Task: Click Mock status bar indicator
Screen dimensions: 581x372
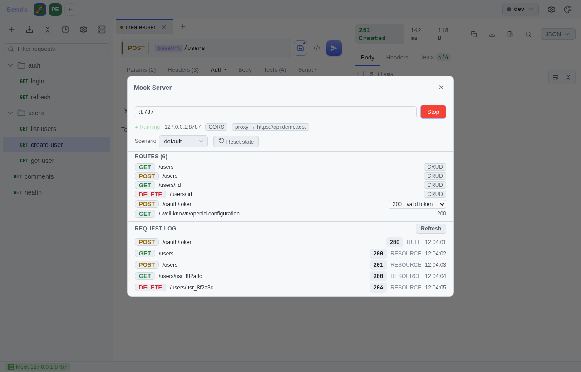Action: pos(37,367)
